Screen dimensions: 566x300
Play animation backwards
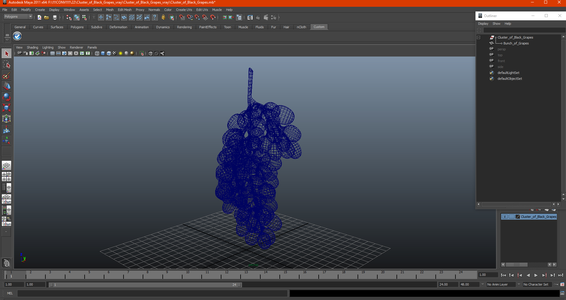(x=528, y=275)
